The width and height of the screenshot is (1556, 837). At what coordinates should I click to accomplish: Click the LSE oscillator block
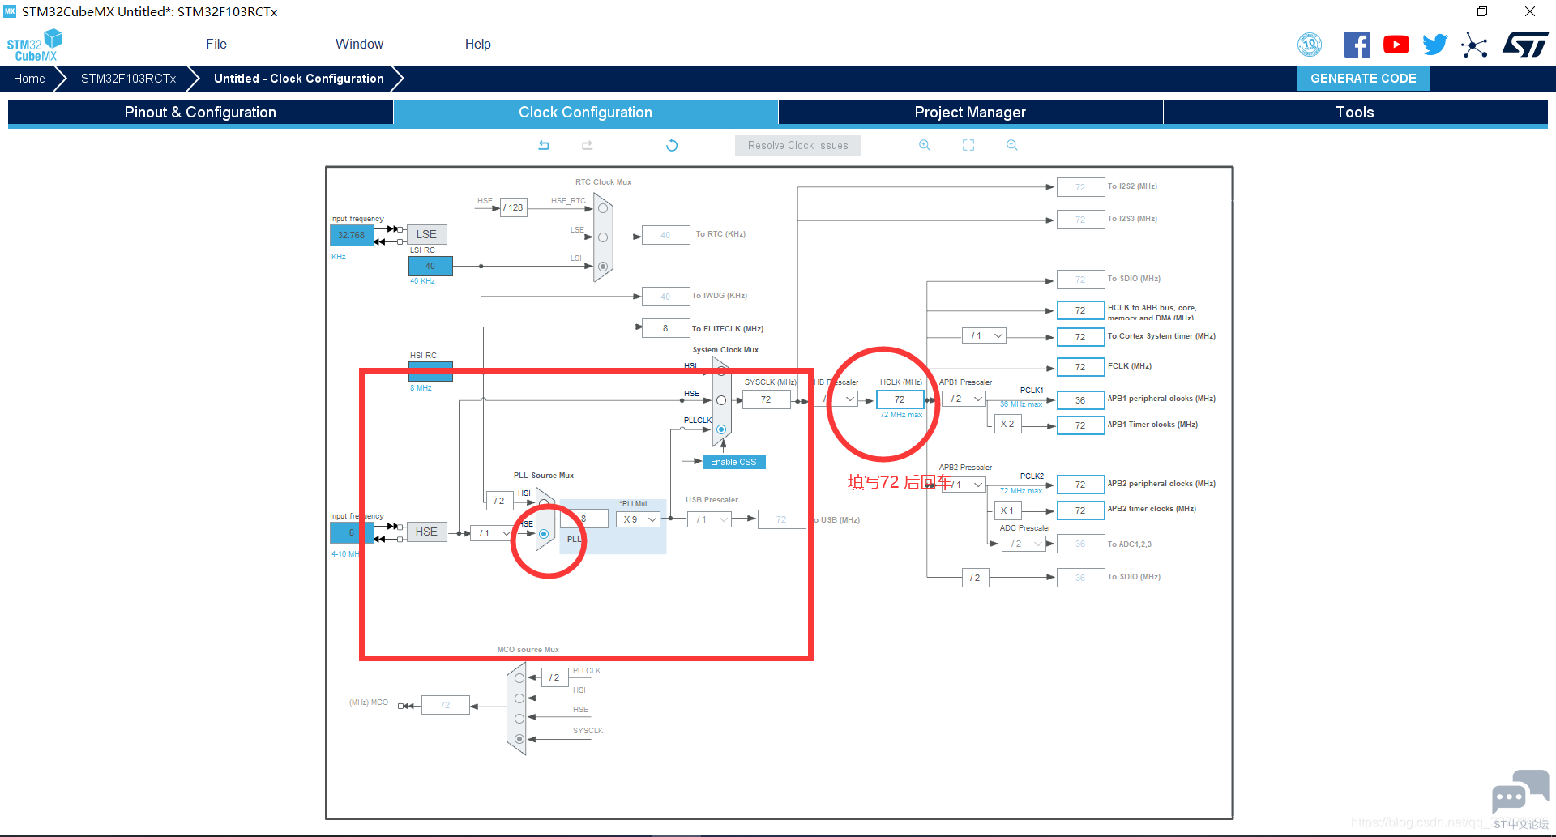426,234
